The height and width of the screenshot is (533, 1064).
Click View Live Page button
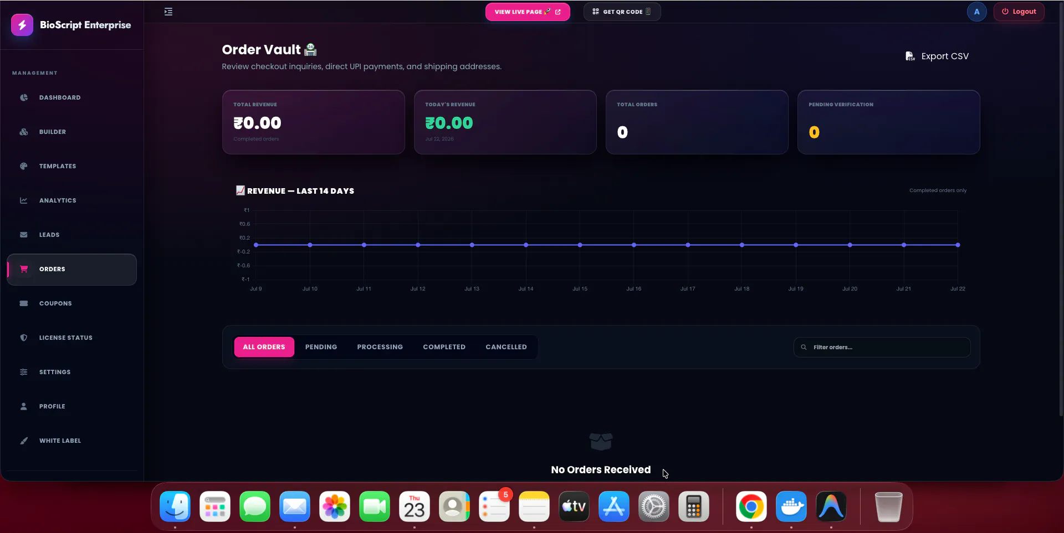(528, 12)
